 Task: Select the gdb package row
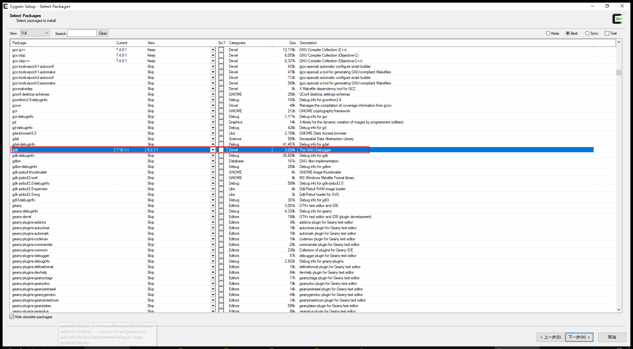coord(302,150)
